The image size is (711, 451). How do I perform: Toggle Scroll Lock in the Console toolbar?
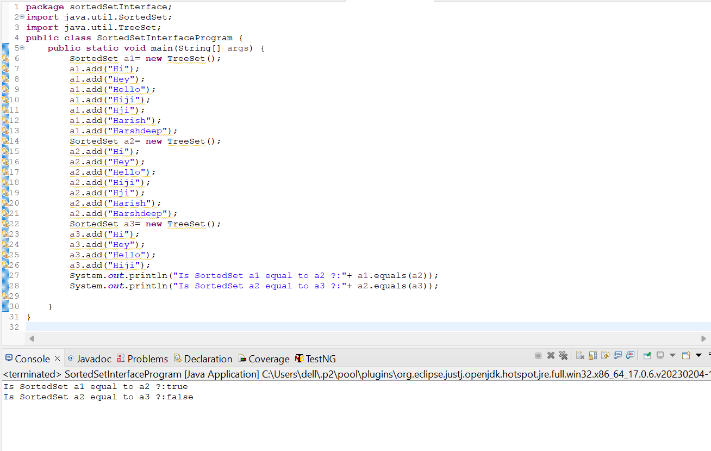point(592,355)
